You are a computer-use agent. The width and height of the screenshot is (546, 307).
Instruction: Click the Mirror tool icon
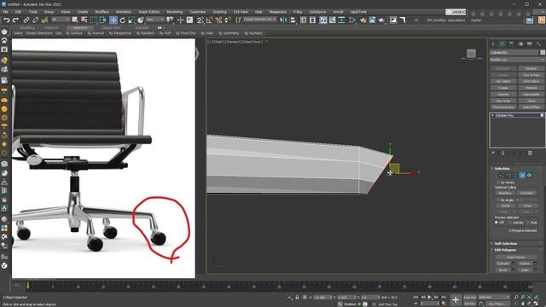pyautogui.click(x=284, y=20)
